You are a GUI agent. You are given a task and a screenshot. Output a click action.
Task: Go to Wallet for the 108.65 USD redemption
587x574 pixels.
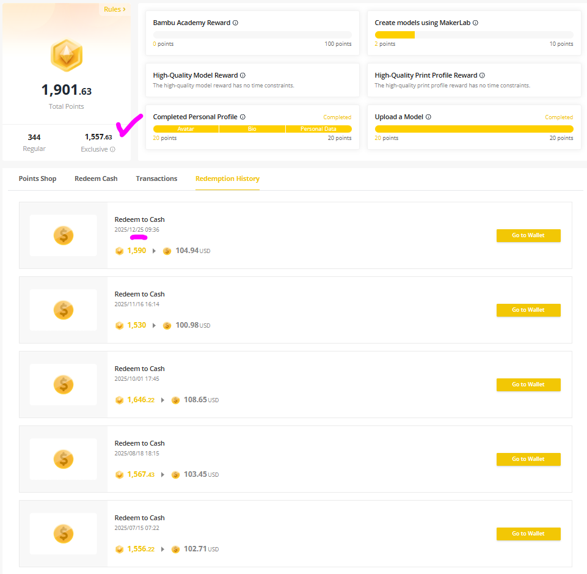(x=528, y=385)
